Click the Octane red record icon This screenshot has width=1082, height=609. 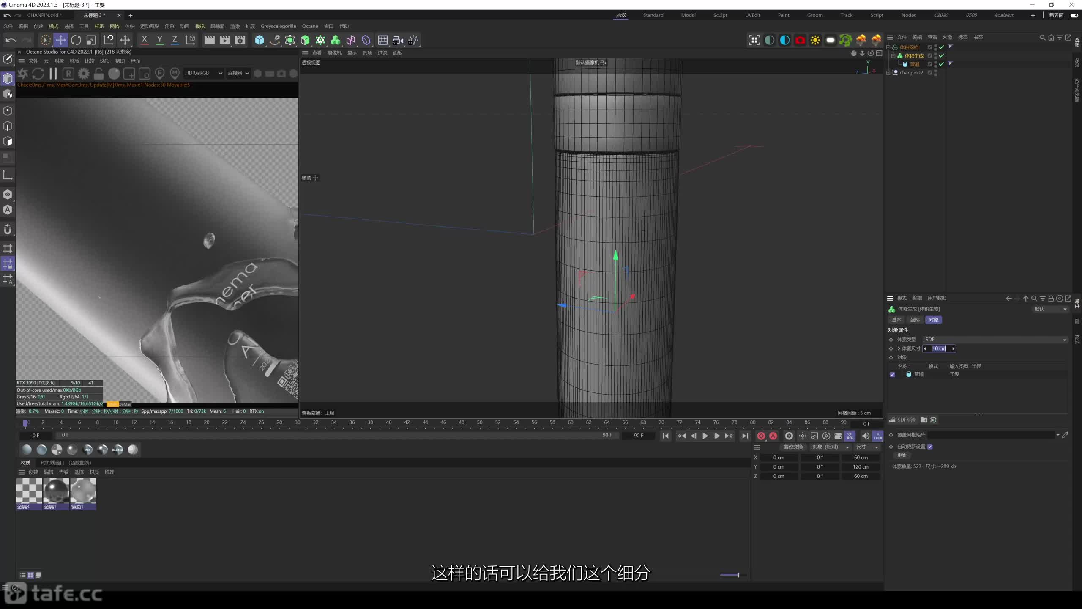pyautogui.click(x=800, y=40)
